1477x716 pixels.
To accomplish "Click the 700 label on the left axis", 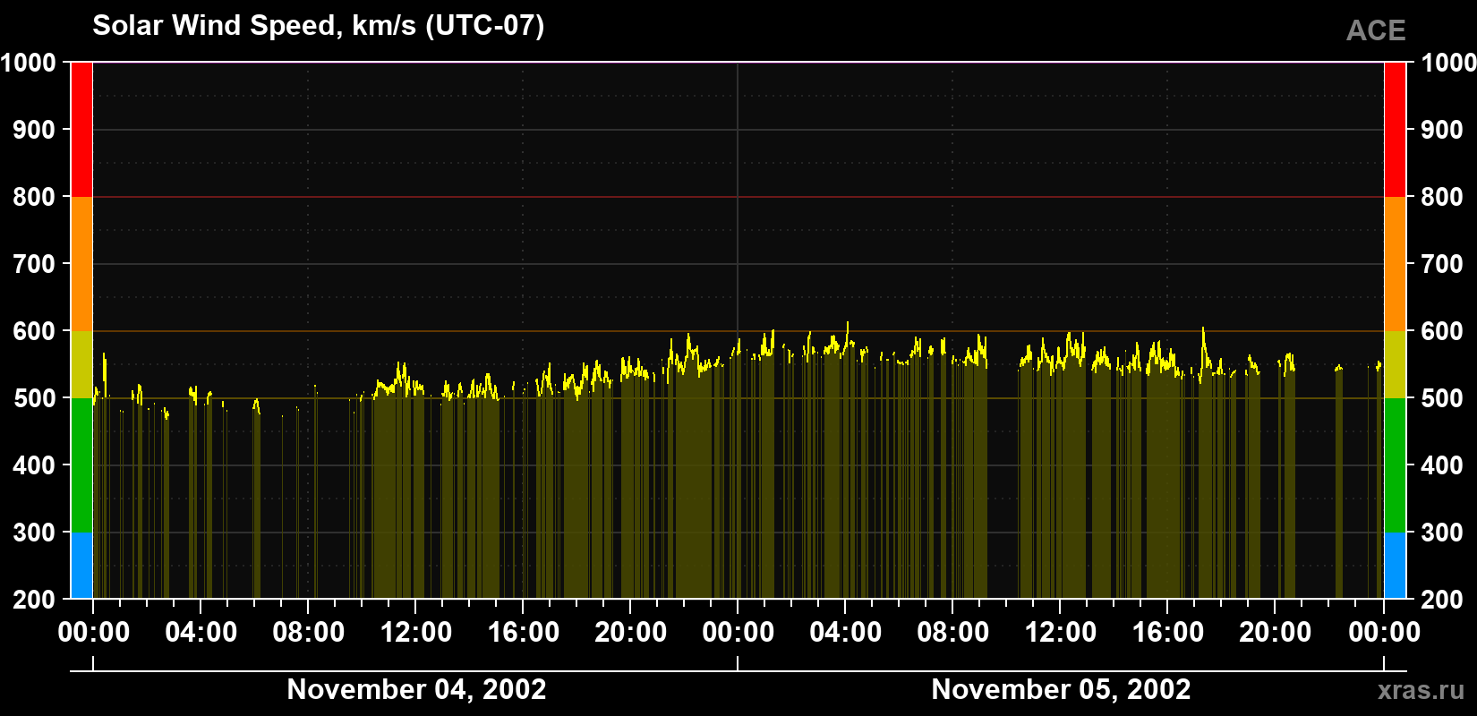I will coord(34,264).
